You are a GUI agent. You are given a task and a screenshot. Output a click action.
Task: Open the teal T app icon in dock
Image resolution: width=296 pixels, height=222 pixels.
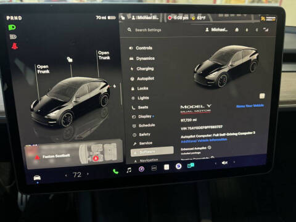191,165
